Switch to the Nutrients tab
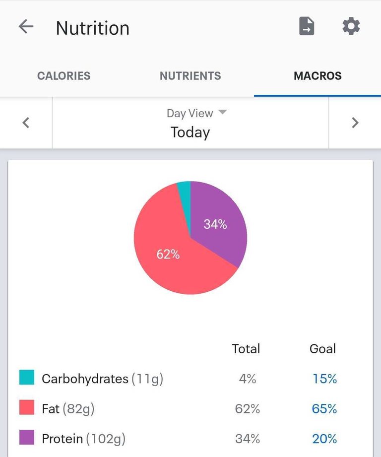Screen dimensions: 381x457 pos(190,76)
